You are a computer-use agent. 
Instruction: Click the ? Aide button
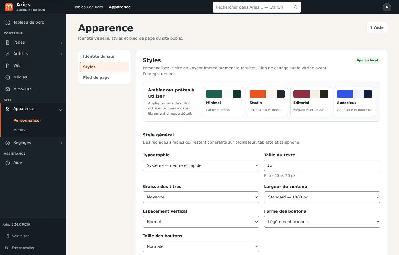(377, 27)
